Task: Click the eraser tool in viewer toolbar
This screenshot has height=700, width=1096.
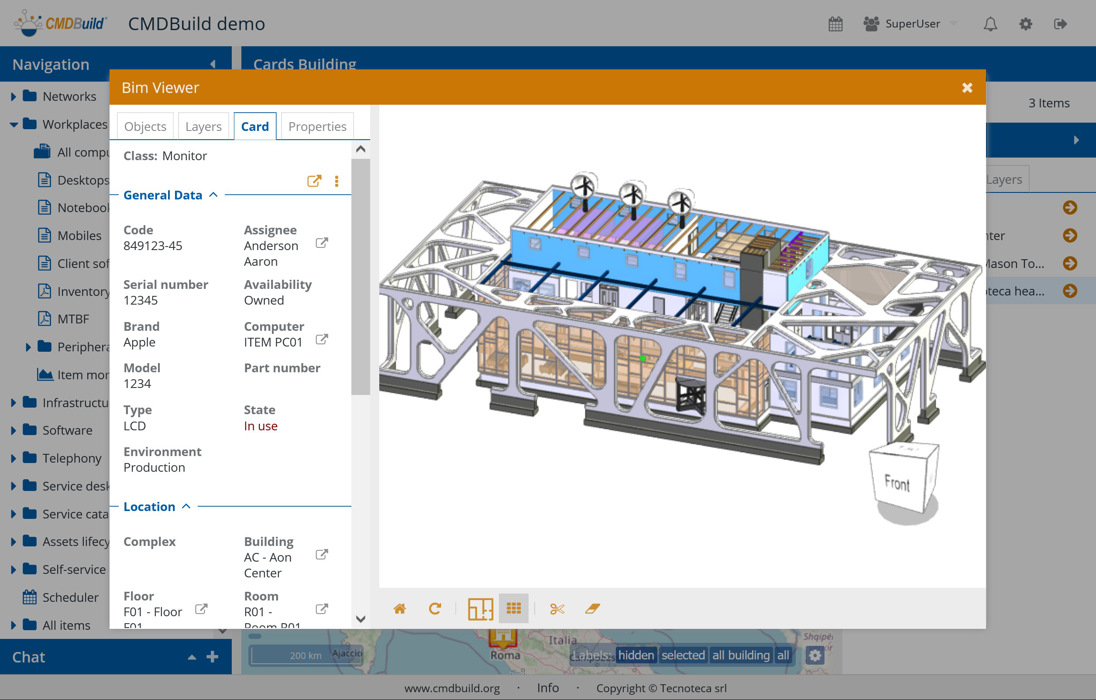Action: pos(592,608)
